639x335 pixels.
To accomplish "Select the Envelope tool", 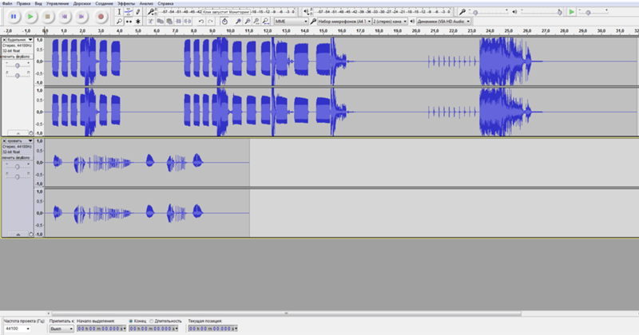I will (130, 12).
